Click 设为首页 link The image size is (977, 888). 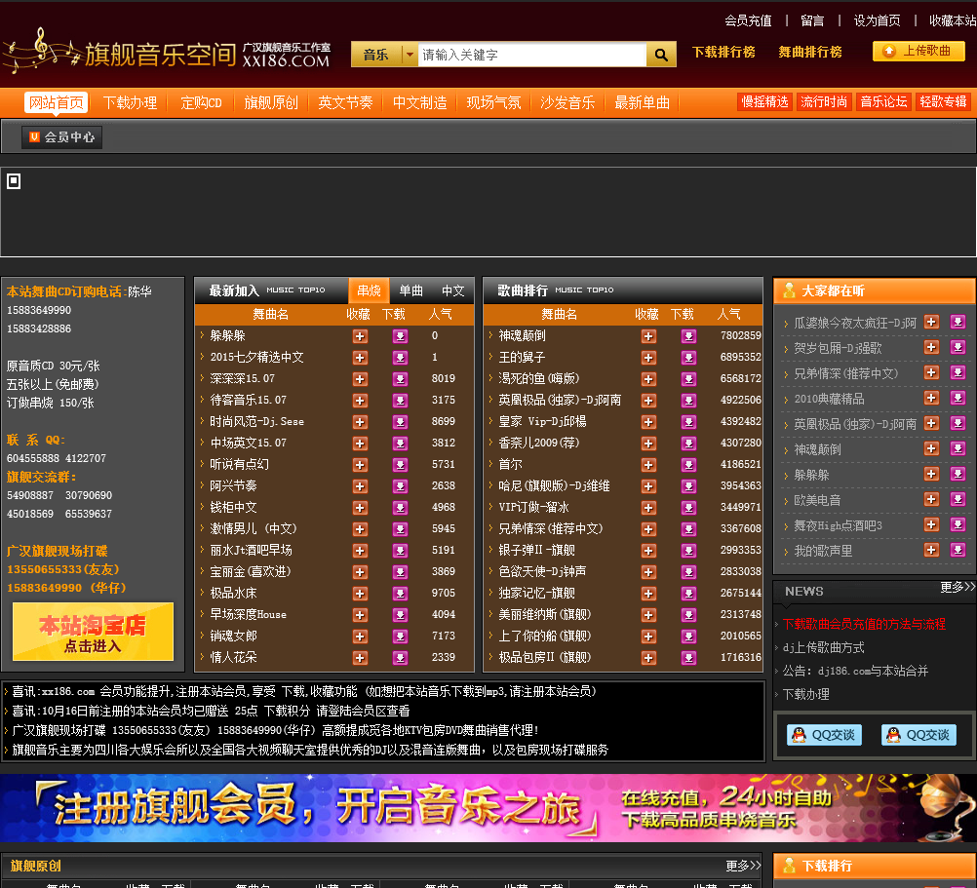coord(877,20)
